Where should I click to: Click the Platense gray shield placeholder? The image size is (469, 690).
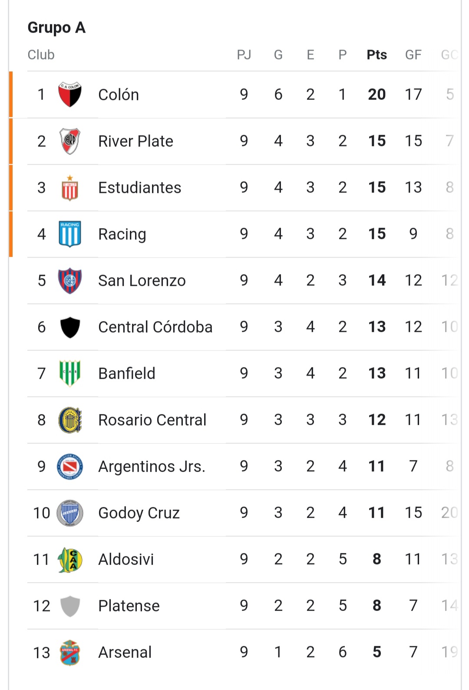click(x=70, y=606)
